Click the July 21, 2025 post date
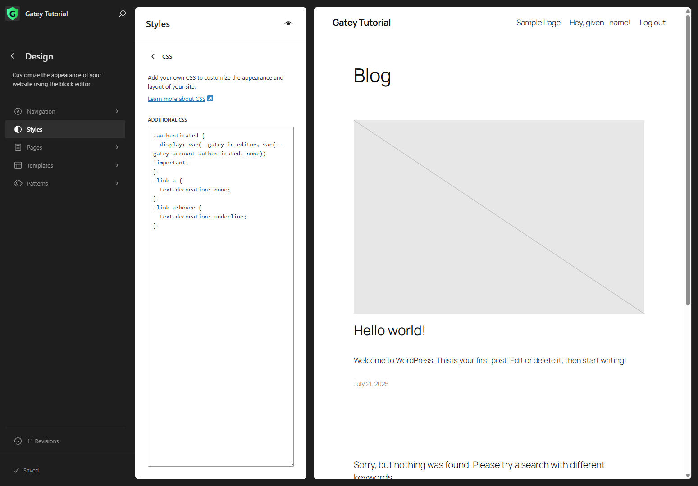698x486 pixels. 371,384
